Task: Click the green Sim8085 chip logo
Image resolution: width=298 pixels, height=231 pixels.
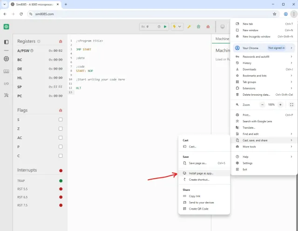Action: [6, 27]
